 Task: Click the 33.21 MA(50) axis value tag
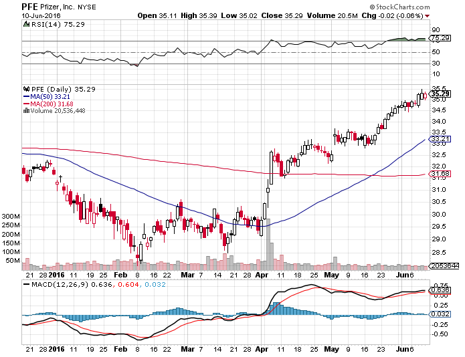point(440,139)
